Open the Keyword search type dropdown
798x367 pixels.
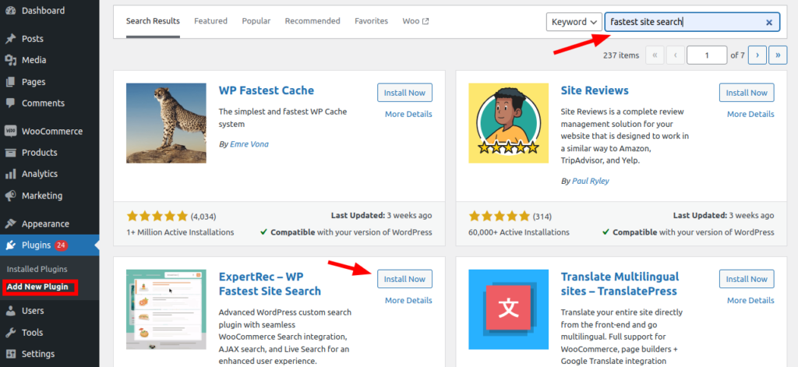click(x=574, y=22)
